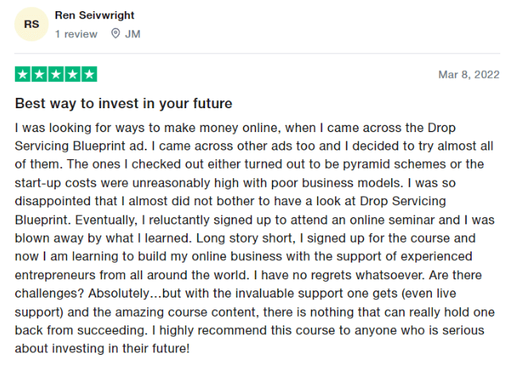Open 'Best way to invest in your future' title

coord(123,103)
